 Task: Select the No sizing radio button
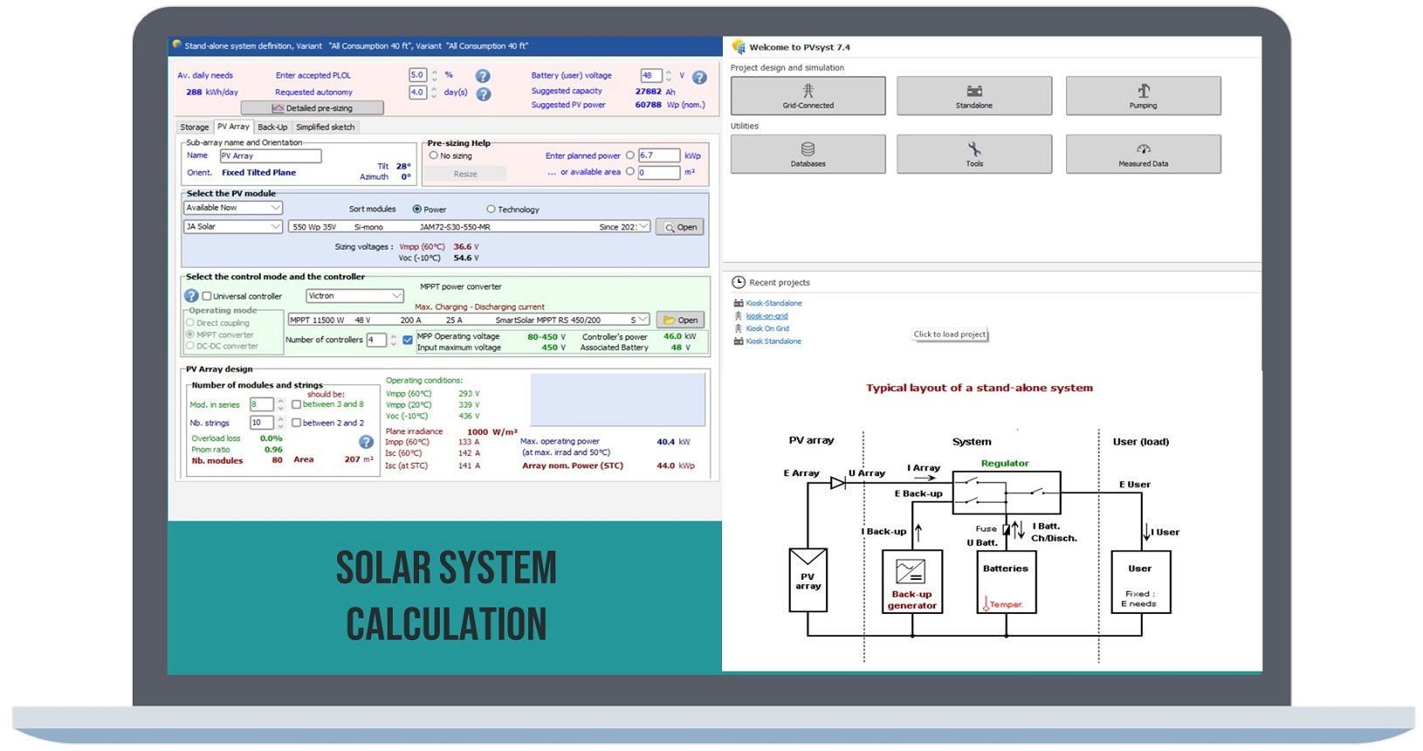pos(434,155)
